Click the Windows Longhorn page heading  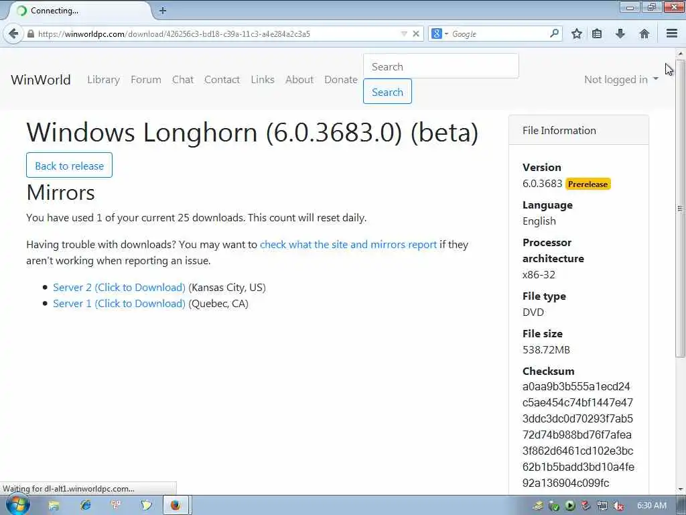[x=253, y=132]
